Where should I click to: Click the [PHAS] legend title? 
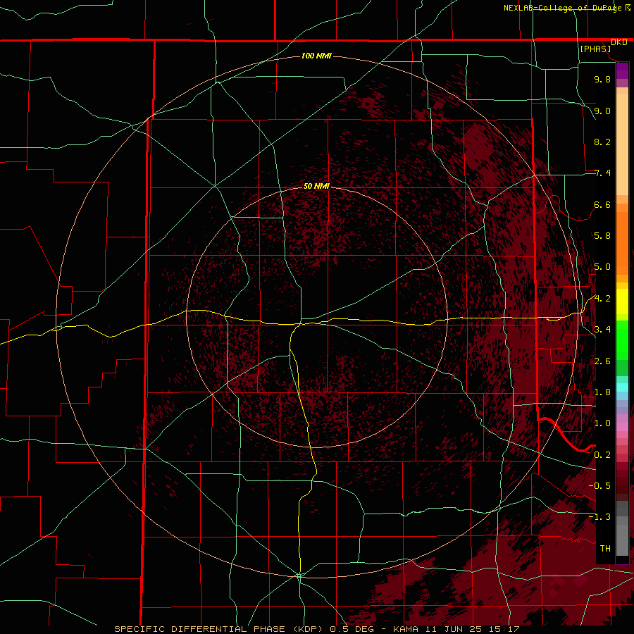pos(595,49)
